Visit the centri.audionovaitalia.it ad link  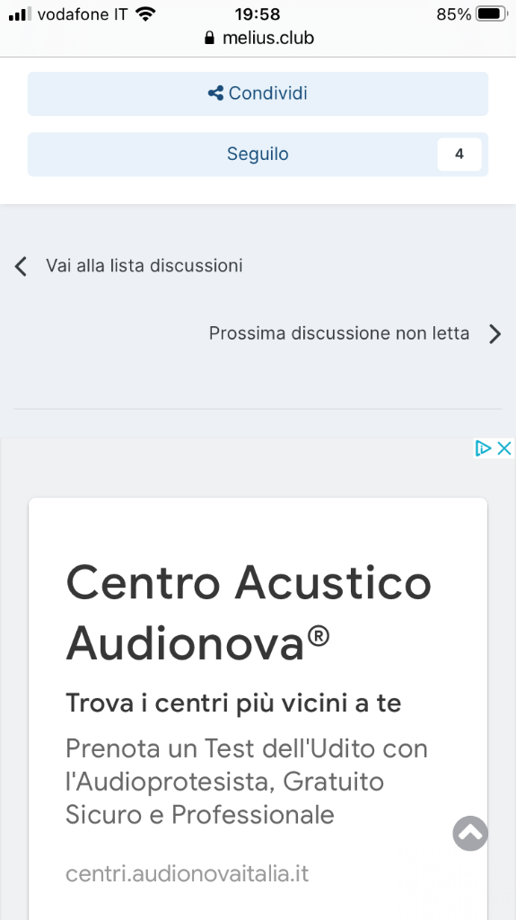187,873
